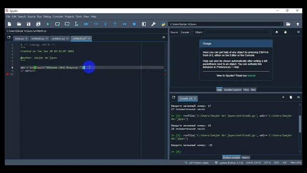
Task: Save all files in the toolbar
Action: [38, 24]
